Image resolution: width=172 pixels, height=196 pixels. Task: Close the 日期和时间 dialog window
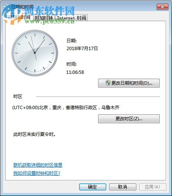pyautogui.click(x=162, y=7)
